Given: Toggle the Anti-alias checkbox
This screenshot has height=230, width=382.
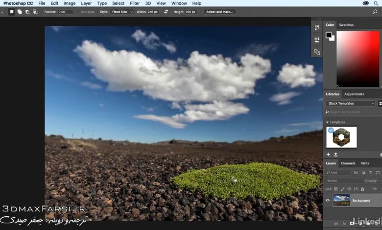Looking at the screenshot, I should click(x=78, y=12).
